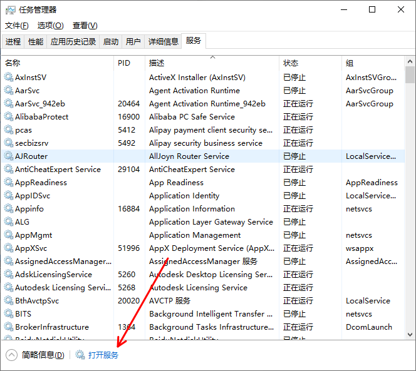Click the Task Manager title bar icon

(11, 10)
